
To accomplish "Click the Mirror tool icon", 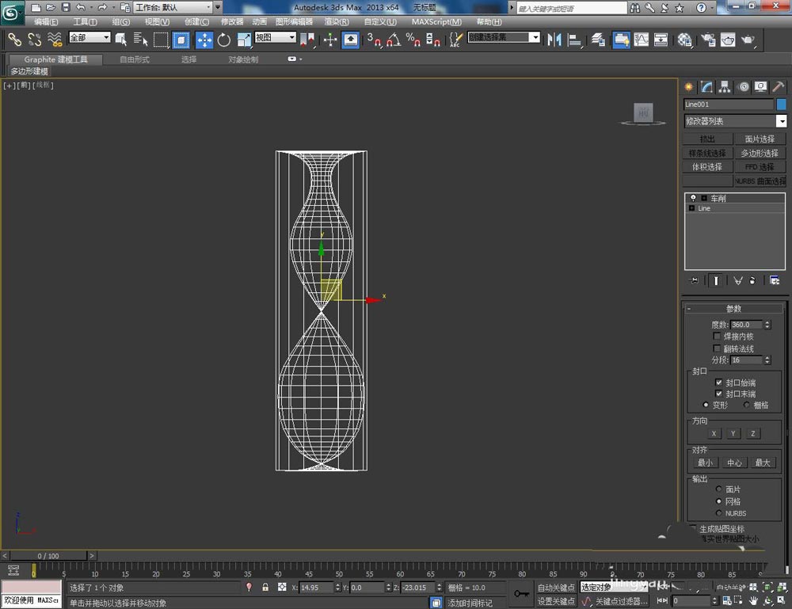I will (554, 40).
